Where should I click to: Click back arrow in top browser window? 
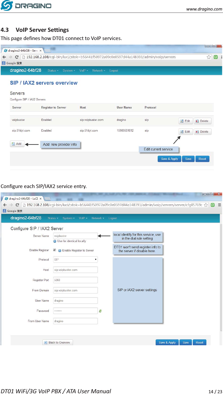click(x=4, y=57)
